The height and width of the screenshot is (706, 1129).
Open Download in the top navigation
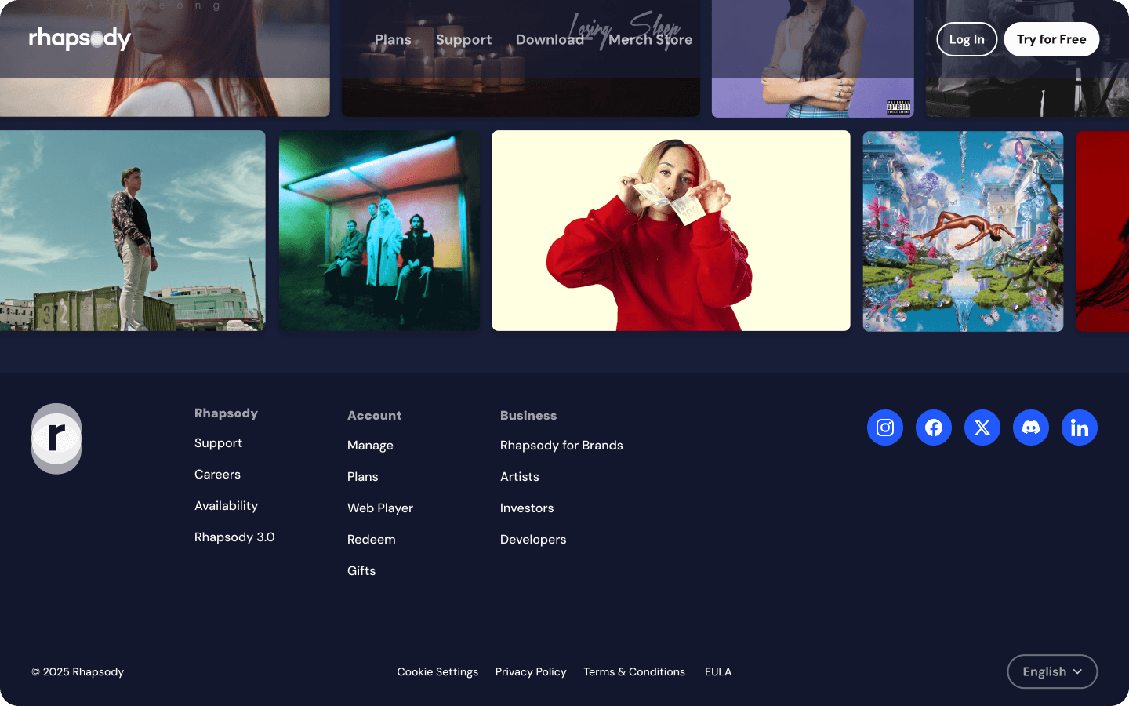tap(550, 39)
